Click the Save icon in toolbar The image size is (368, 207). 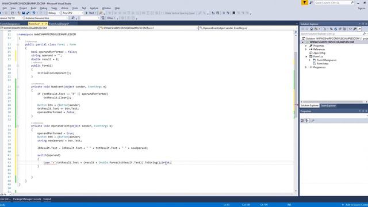(23, 13)
